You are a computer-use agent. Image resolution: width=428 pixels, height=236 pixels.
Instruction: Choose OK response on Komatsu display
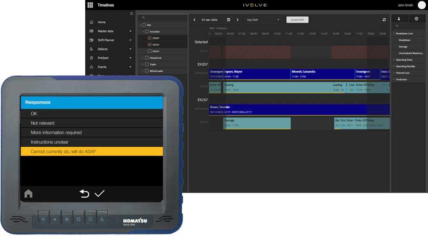pyautogui.click(x=92, y=113)
